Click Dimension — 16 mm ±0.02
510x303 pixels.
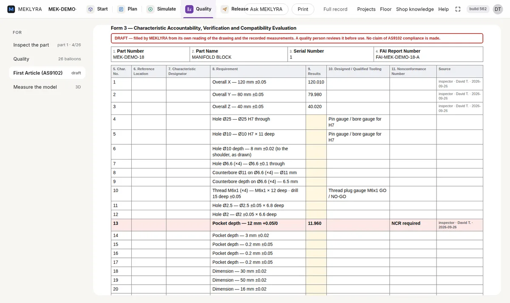point(239,289)
